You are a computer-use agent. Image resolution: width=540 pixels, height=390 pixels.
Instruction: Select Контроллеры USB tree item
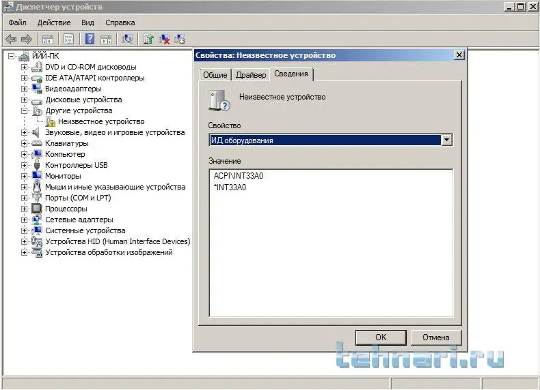[x=77, y=165]
